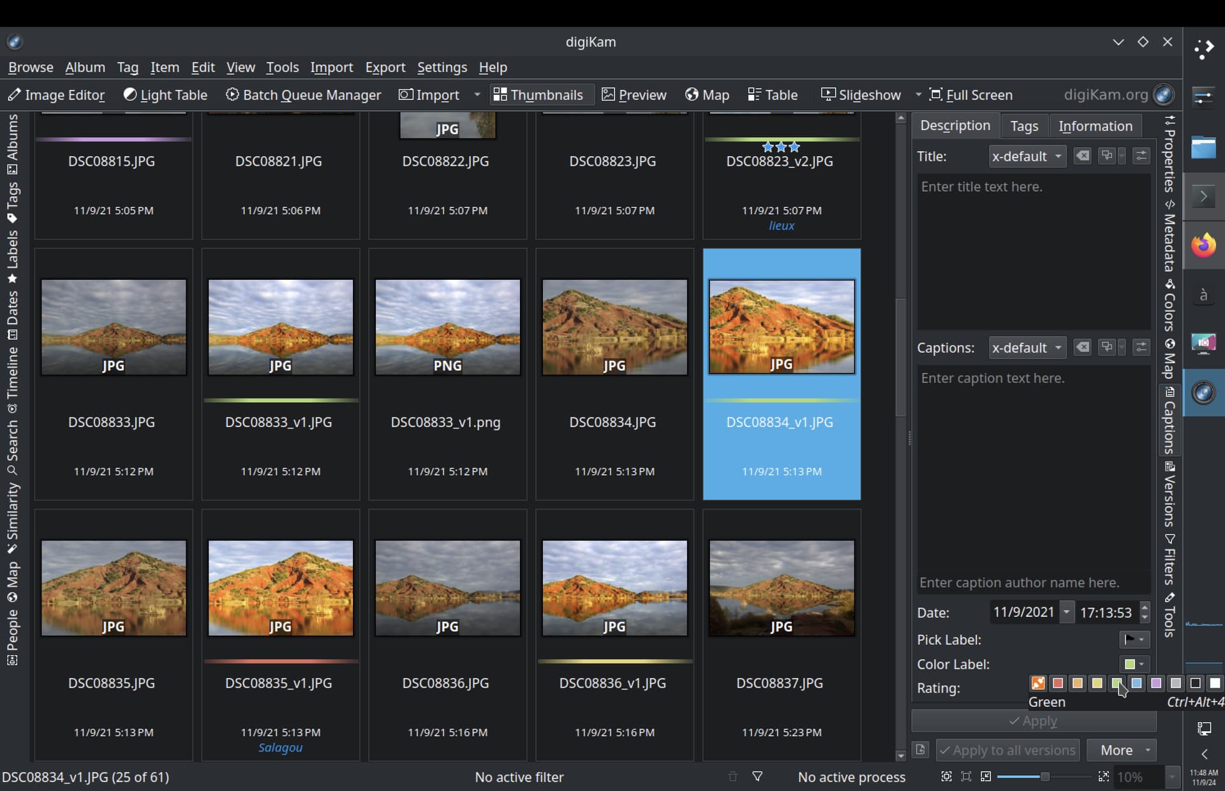Screen dimensions: 1225x791
Task: Click the revert changes document icon
Action: [x=920, y=750]
